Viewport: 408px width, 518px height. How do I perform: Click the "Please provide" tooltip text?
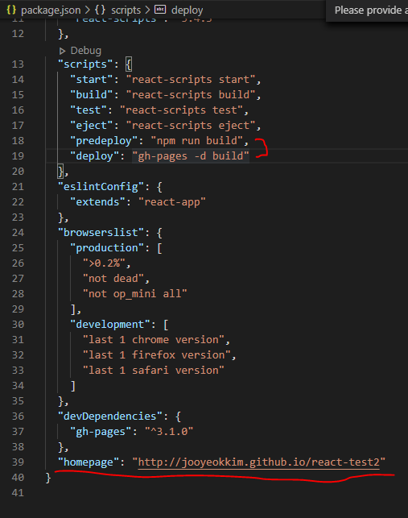pos(371,10)
